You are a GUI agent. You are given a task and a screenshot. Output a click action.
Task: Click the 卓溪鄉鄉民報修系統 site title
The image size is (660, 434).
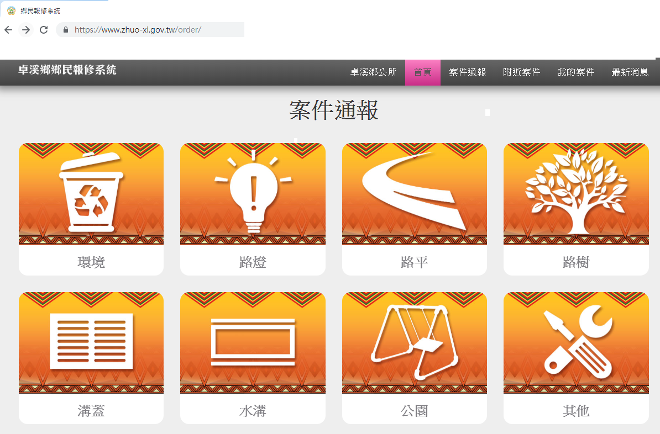(67, 70)
